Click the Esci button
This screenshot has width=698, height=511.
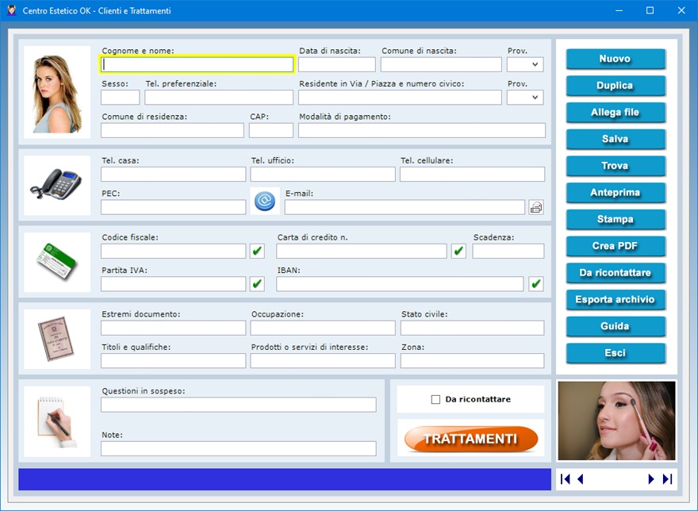coord(616,353)
